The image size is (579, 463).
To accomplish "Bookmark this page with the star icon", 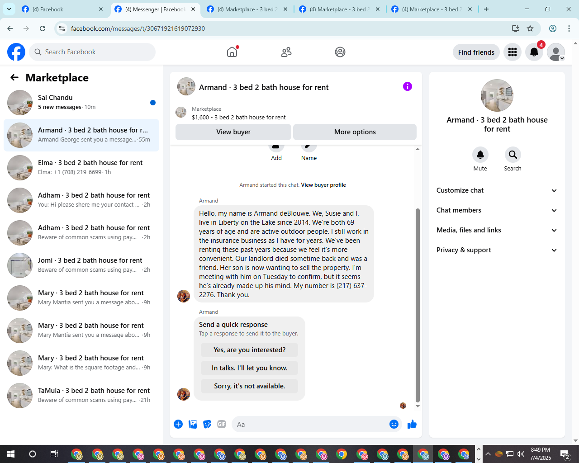I will click(530, 28).
